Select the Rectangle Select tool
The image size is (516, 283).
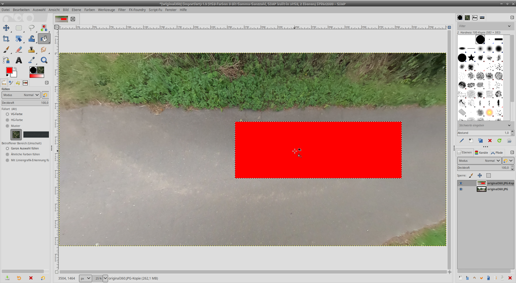(x=19, y=28)
